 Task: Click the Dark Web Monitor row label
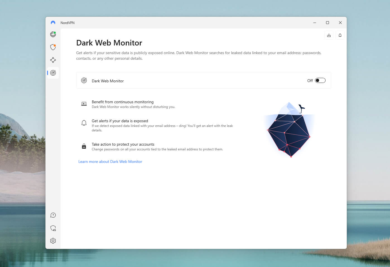point(108,81)
